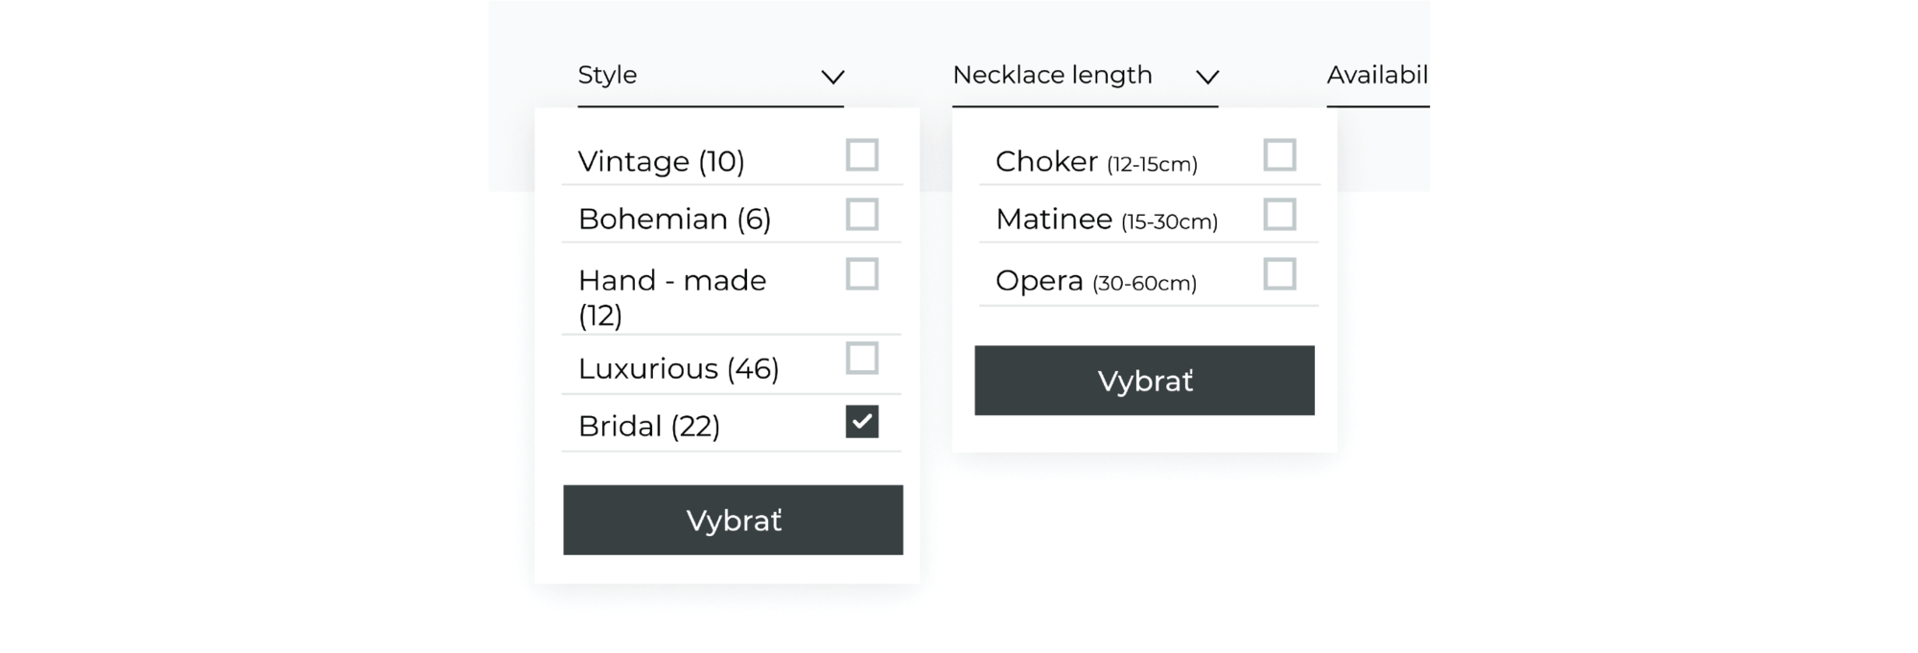Click the Style filter header
Image resolution: width=1918 pixels, height=653 pixels.
[x=606, y=75]
